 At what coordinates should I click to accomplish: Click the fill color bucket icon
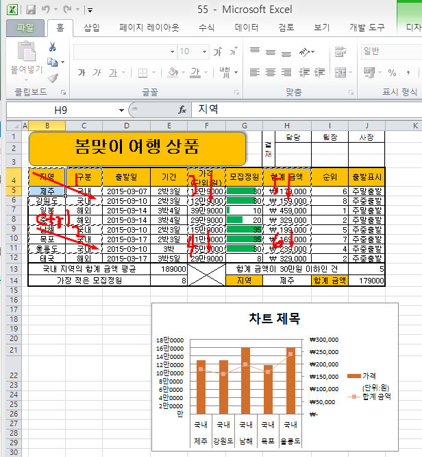(173, 73)
